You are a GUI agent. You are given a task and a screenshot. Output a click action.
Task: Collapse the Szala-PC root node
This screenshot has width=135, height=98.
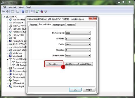[x=4, y=17]
